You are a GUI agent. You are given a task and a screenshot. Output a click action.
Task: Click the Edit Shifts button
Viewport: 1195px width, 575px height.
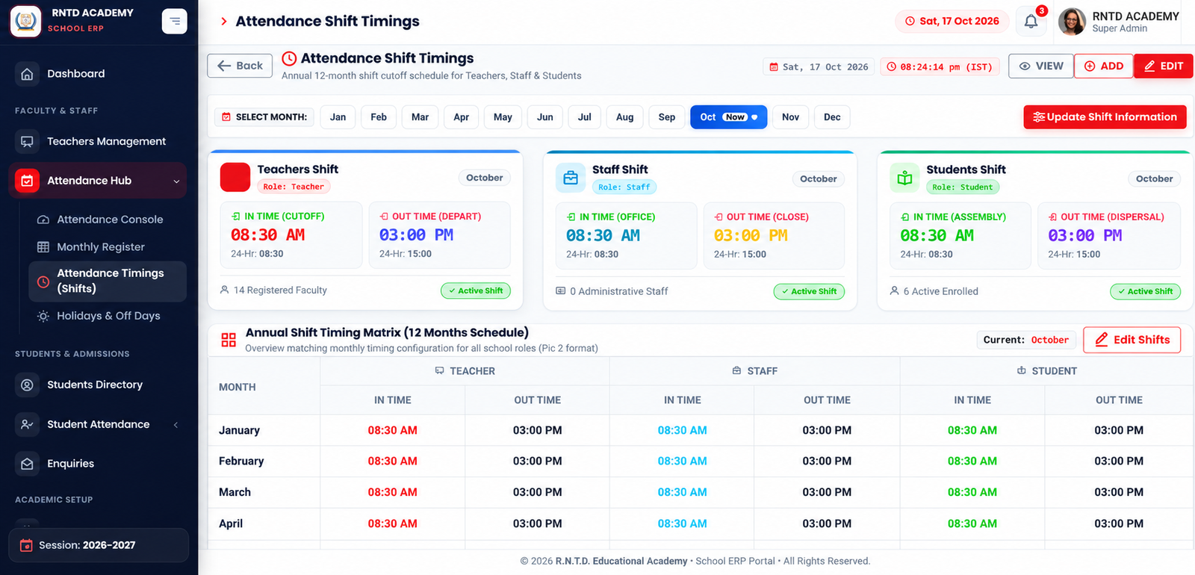click(x=1132, y=340)
